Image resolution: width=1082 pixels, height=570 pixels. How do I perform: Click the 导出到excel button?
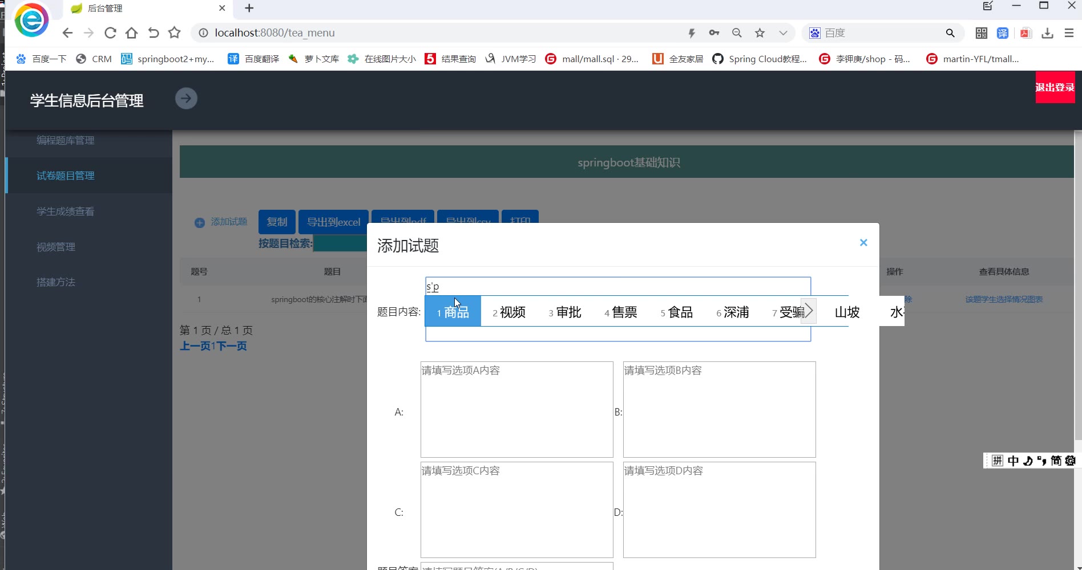point(333,222)
